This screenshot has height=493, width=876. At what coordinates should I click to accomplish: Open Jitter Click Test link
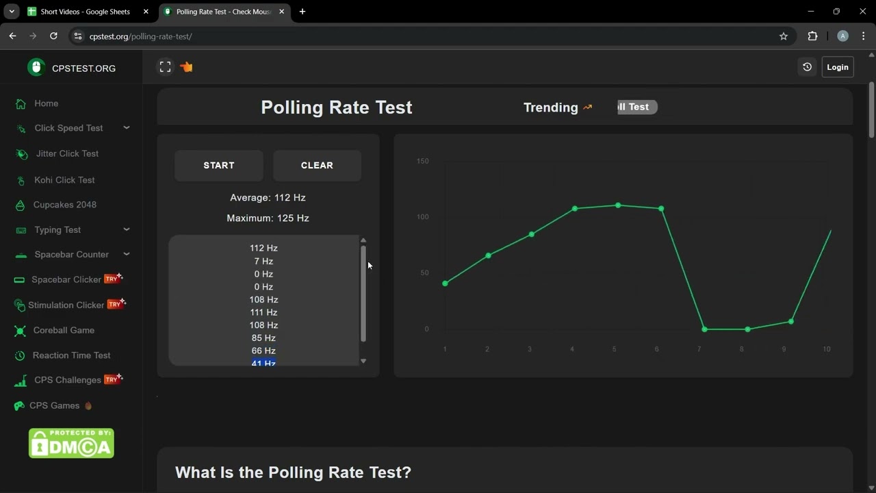pyautogui.click(x=67, y=153)
